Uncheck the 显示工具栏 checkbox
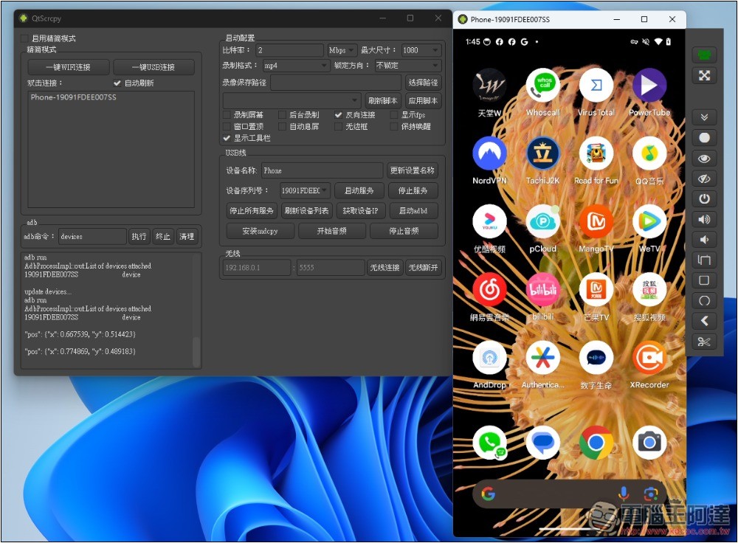This screenshot has height=543, width=738. coord(227,138)
